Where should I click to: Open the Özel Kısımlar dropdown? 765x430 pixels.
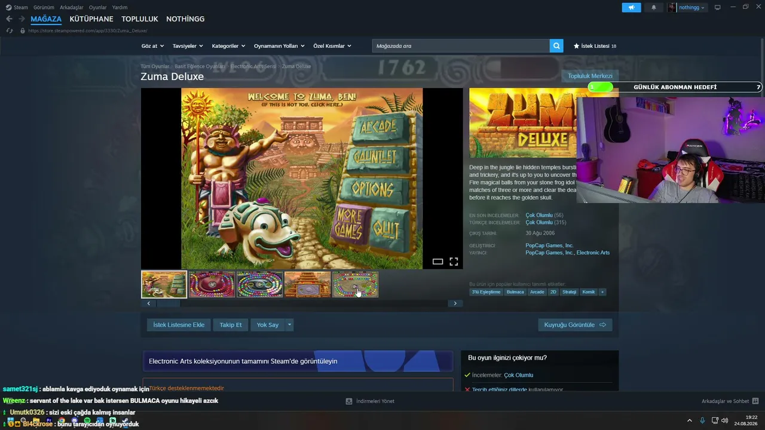coord(332,46)
